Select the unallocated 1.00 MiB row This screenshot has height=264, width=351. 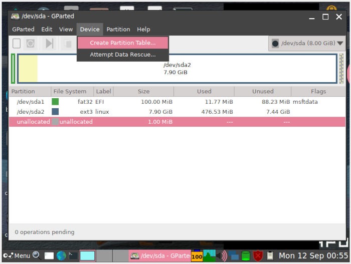177,122
